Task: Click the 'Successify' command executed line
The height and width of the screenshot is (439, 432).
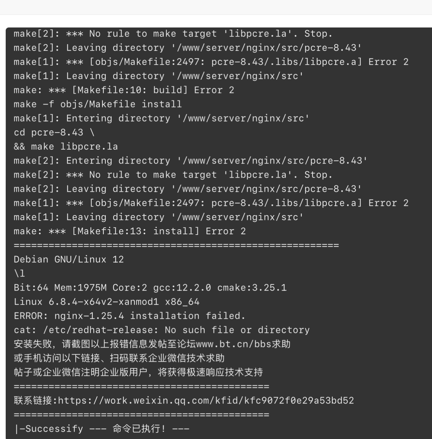Action: point(101,429)
